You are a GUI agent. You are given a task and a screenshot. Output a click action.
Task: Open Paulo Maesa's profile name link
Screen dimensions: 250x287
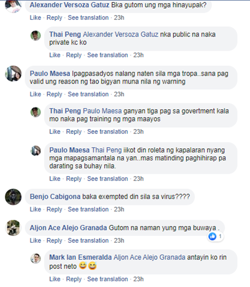(50, 73)
